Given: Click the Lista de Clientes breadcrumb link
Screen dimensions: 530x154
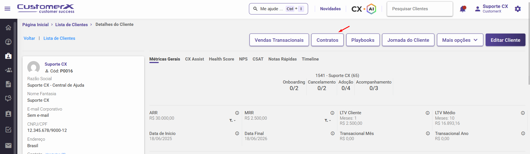Looking at the screenshot, I should pos(71,25).
